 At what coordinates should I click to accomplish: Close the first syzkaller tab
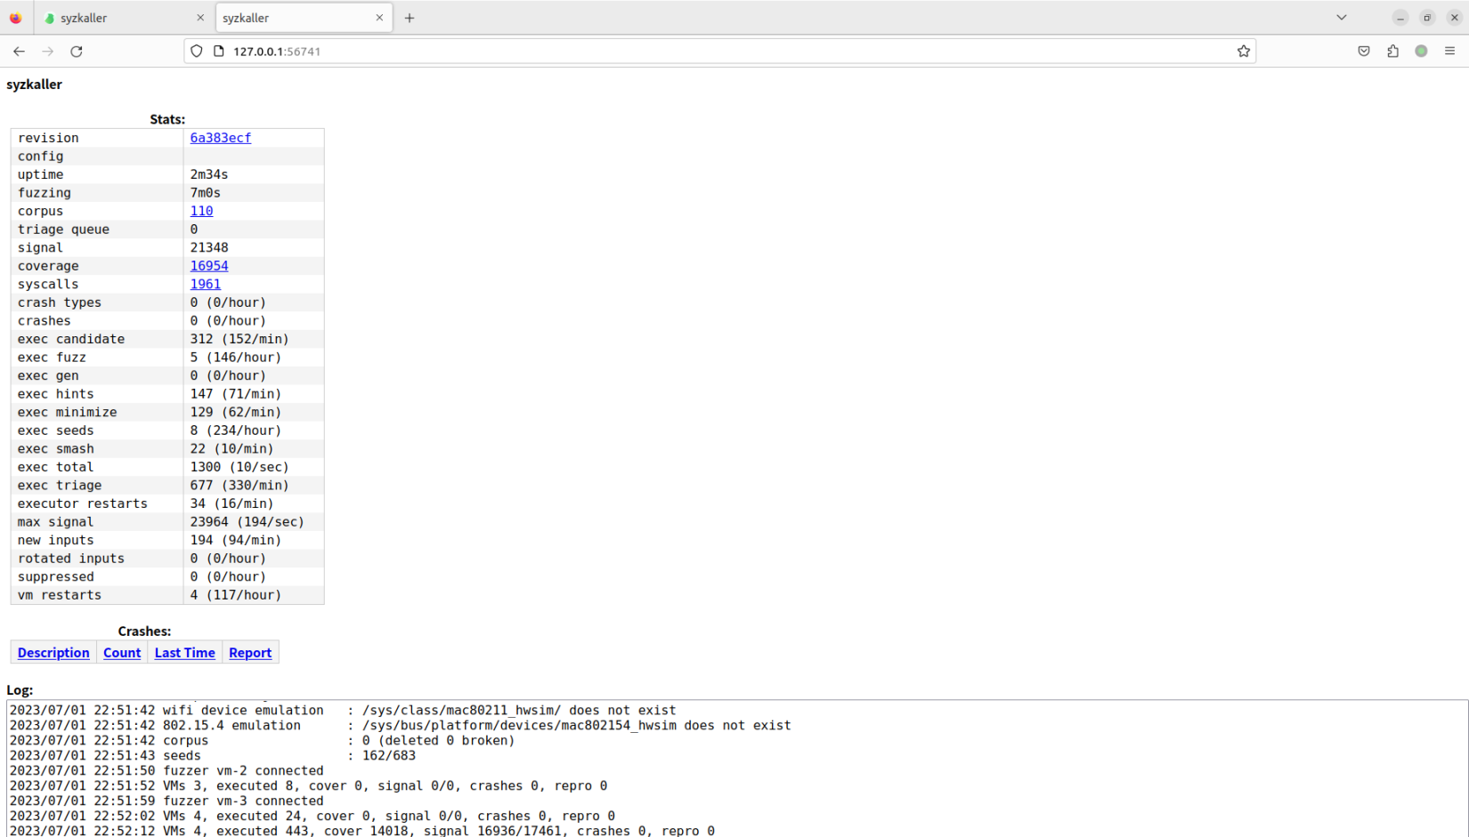click(x=200, y=18)
